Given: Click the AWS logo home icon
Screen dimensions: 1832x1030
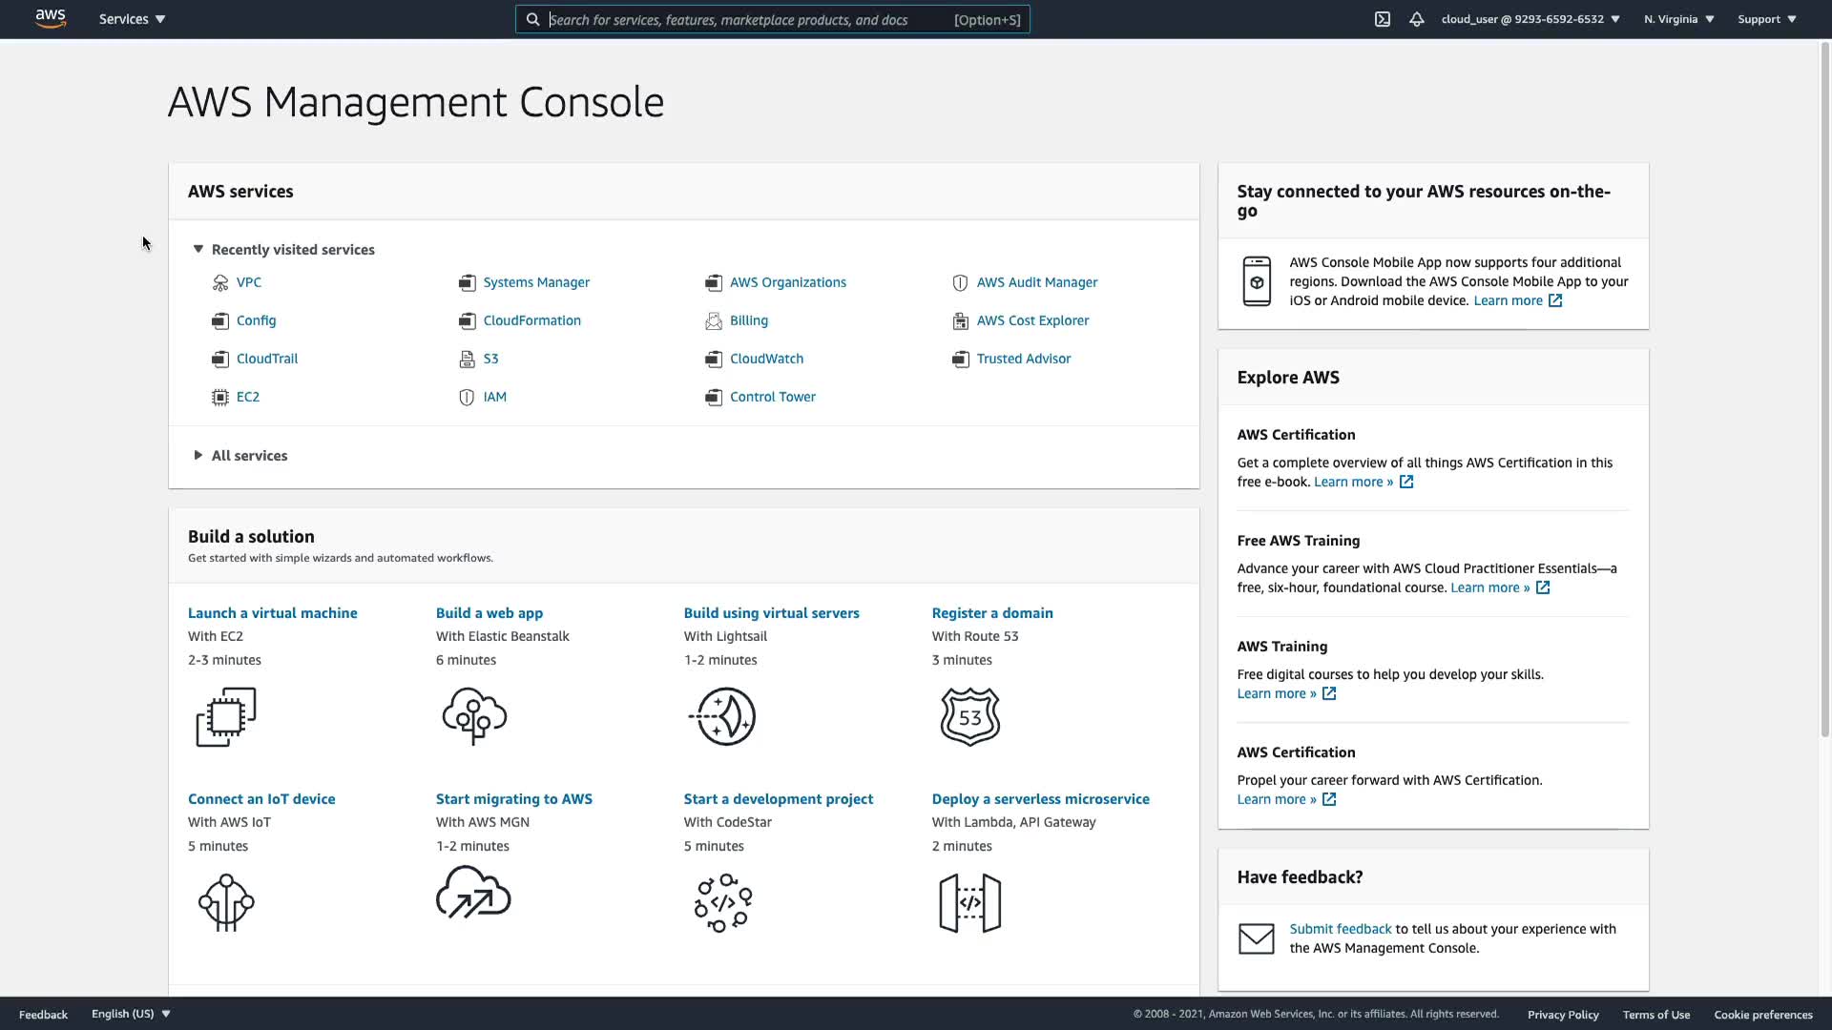Looking at the screenshot, I should (x=51, y=19).
